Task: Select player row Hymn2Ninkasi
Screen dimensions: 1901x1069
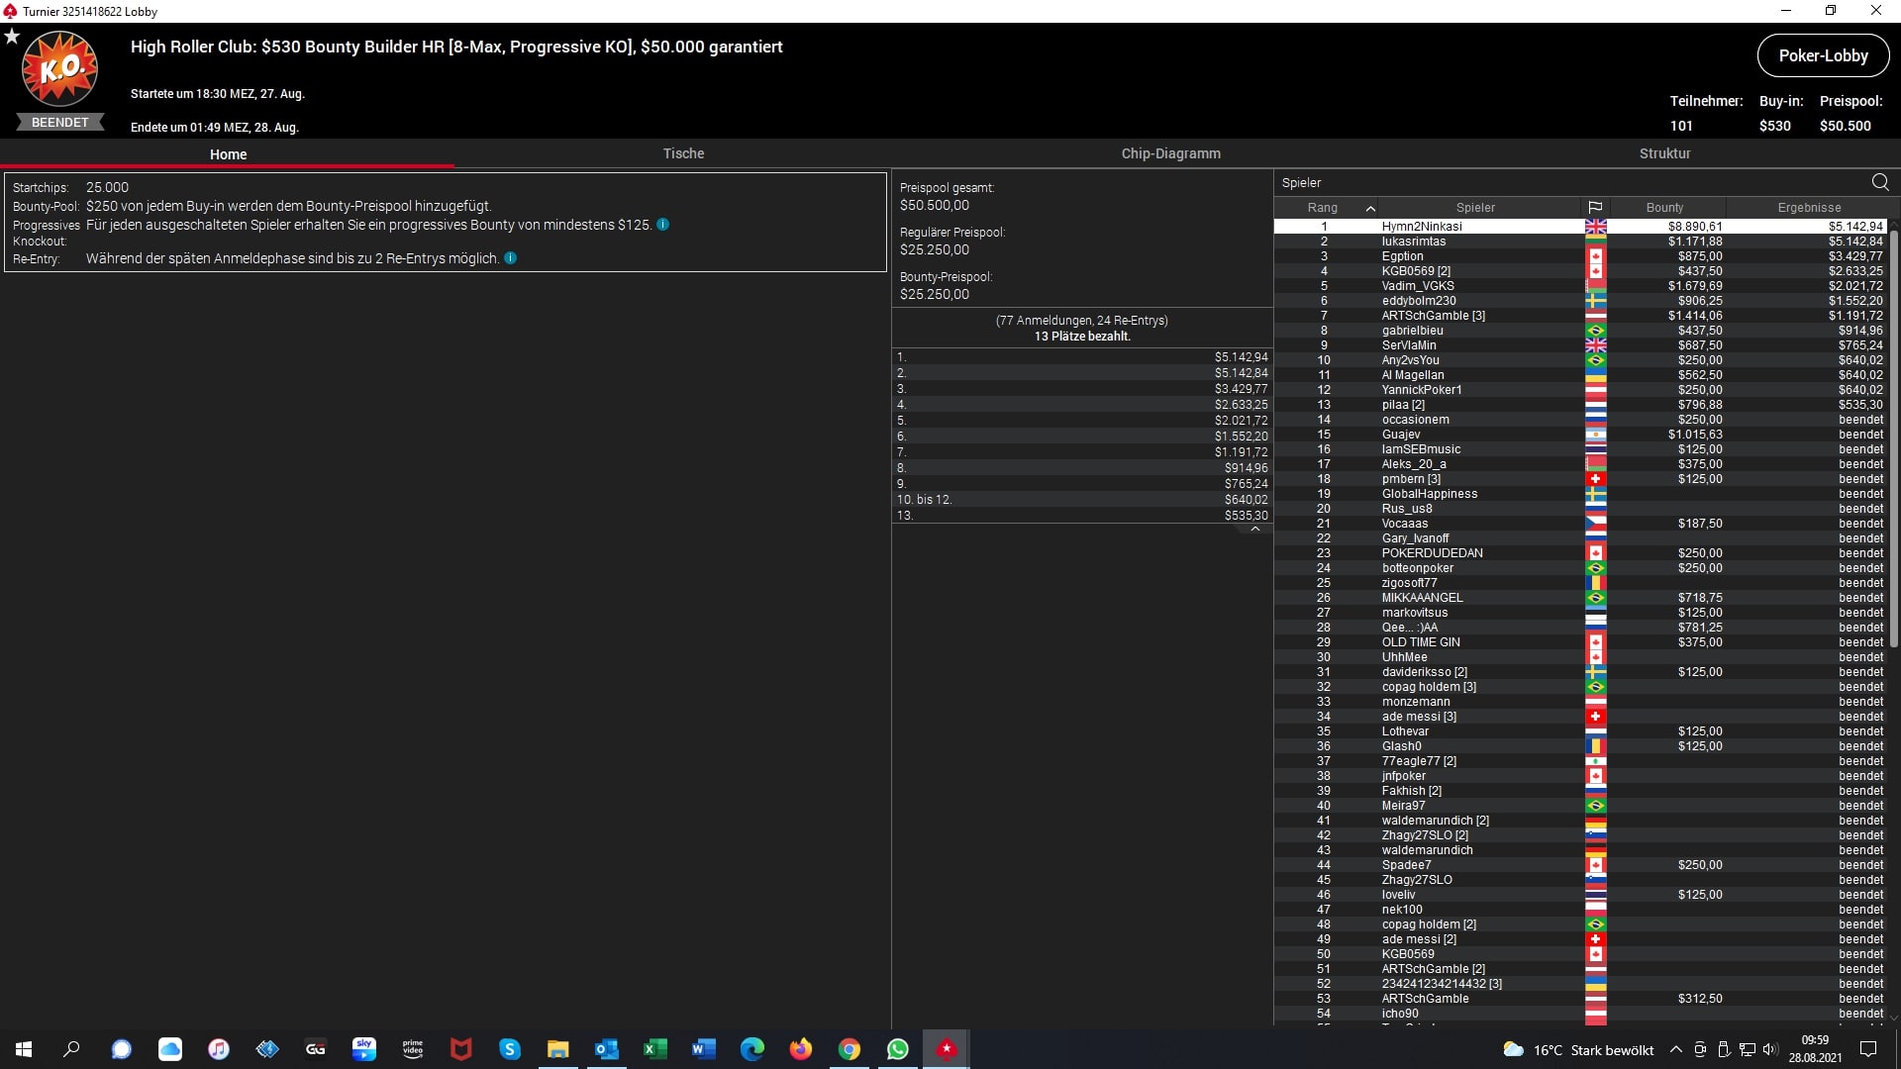Action: 1422,227
